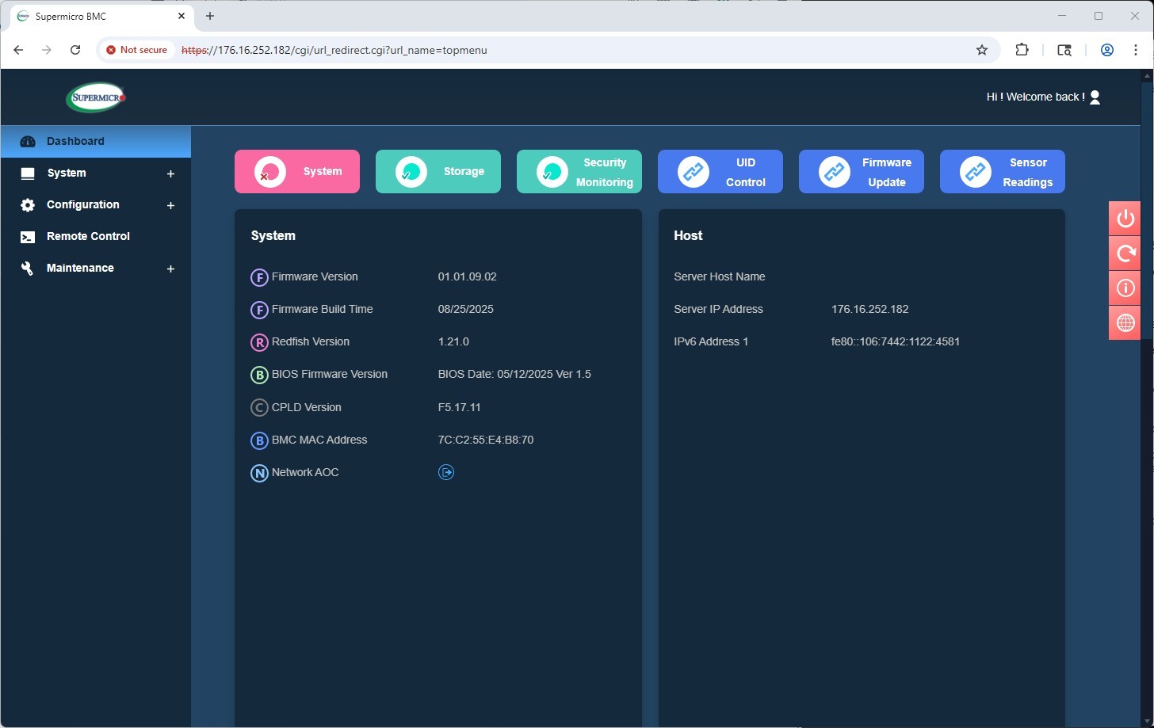This screenshot has width=1154, height=728.
Task: Bookmark this page with the star icon
Action: pos(982,50)
